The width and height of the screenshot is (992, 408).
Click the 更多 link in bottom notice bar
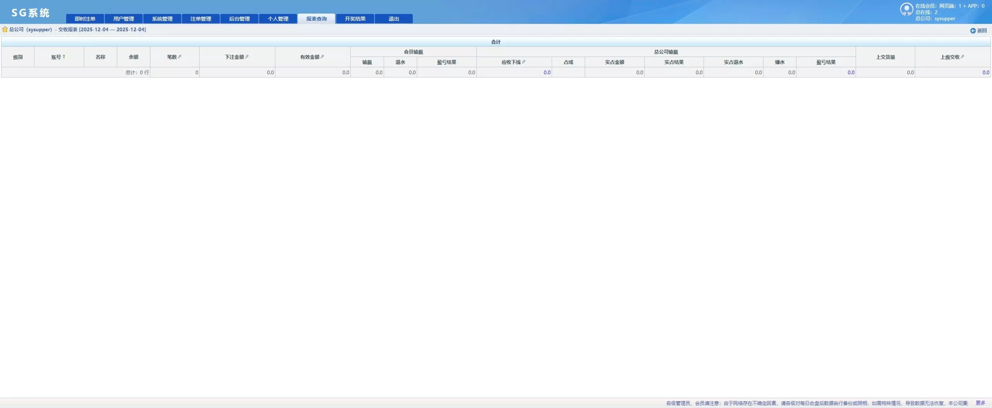pyautogui.click(x=980, y=403)
